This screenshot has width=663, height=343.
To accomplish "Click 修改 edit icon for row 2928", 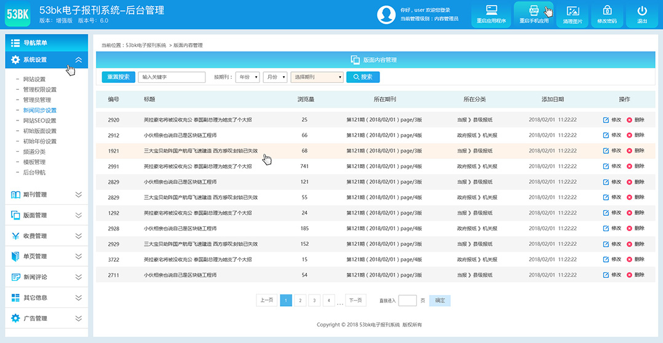I will [x=605, y=229].
